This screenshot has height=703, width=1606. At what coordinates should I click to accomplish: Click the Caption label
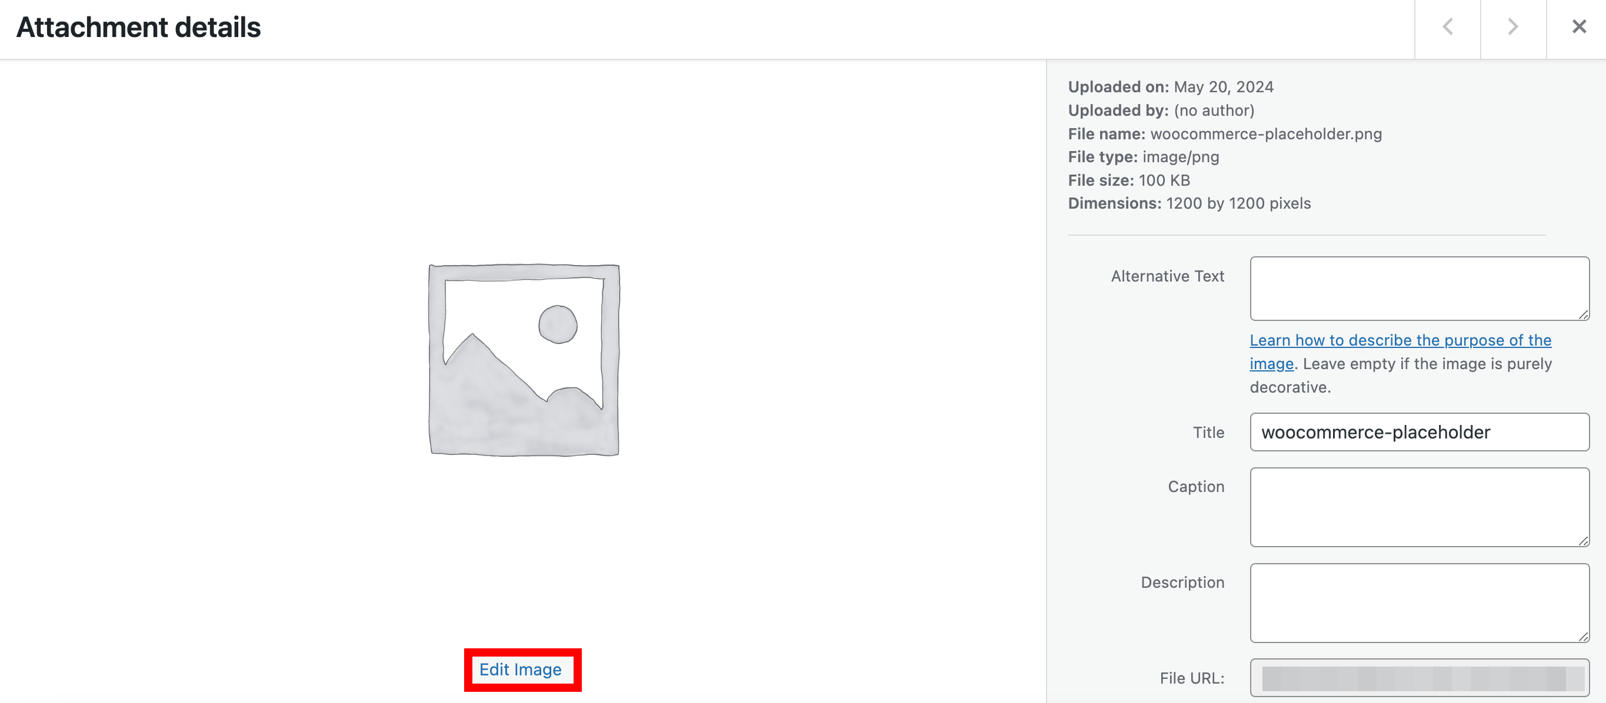(x=1196, y=486)
